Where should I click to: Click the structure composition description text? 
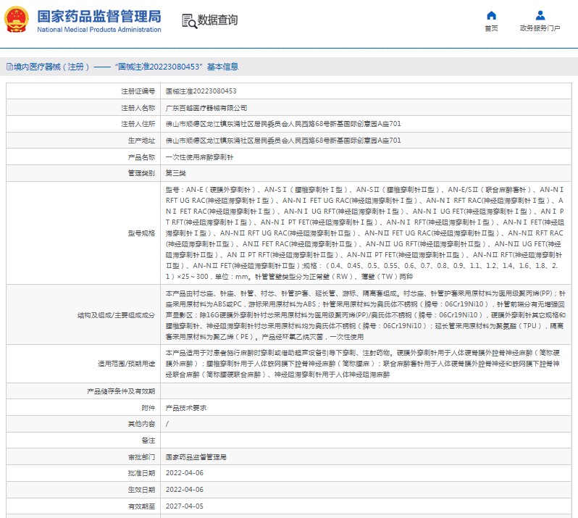click(x=365, y=315)
